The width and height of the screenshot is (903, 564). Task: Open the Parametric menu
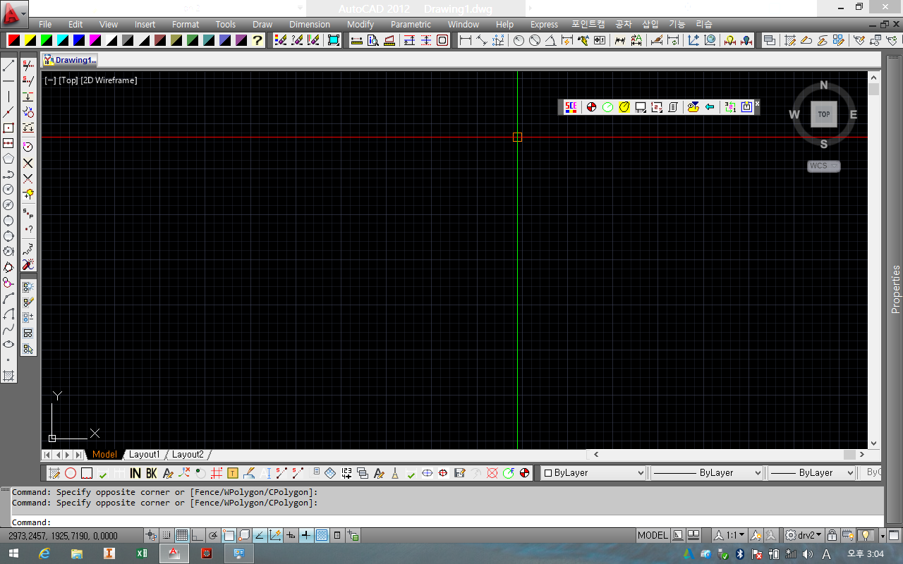click(x=411, y=24)
